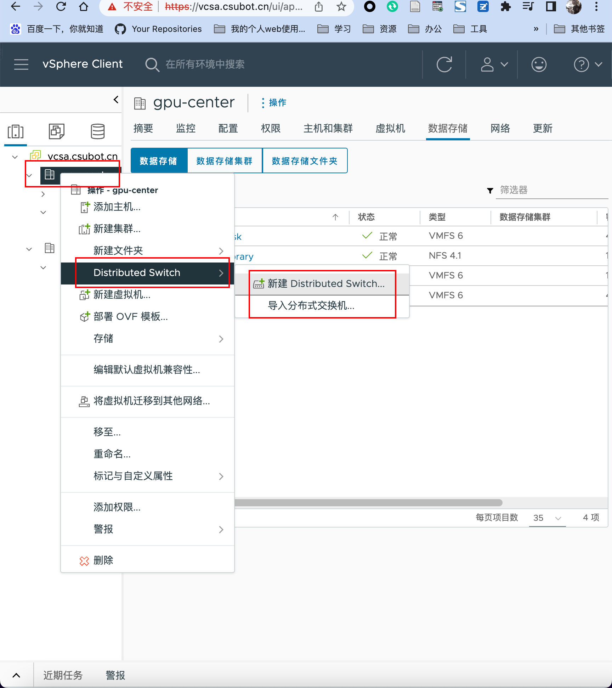Switch to Storage inventory view
612x688 pixels.
pos(98,131)
